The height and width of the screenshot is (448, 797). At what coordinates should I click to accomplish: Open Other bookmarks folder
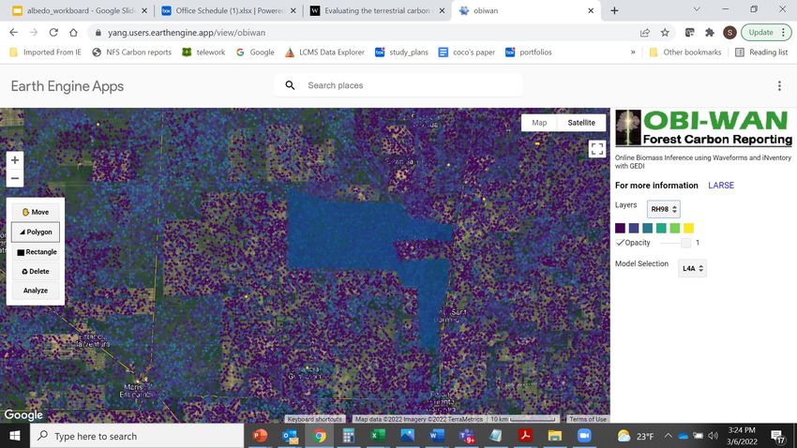tap(685, 52)
